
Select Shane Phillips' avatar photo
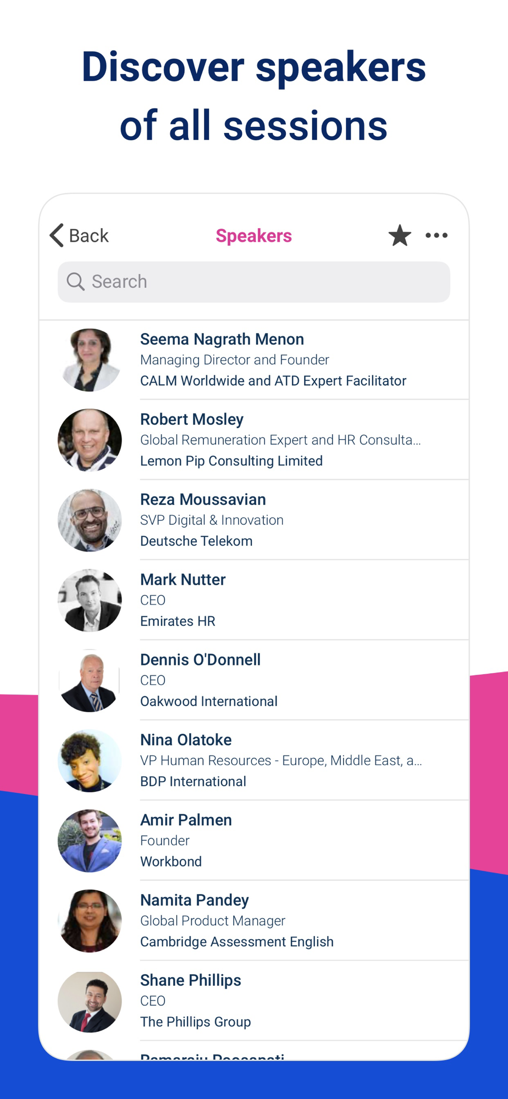tap(90, 1001)
